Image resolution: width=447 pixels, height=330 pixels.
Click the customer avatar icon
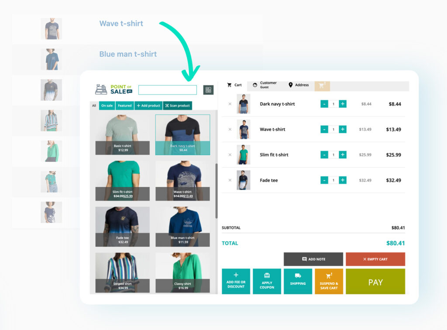click(x=254, y=85)
